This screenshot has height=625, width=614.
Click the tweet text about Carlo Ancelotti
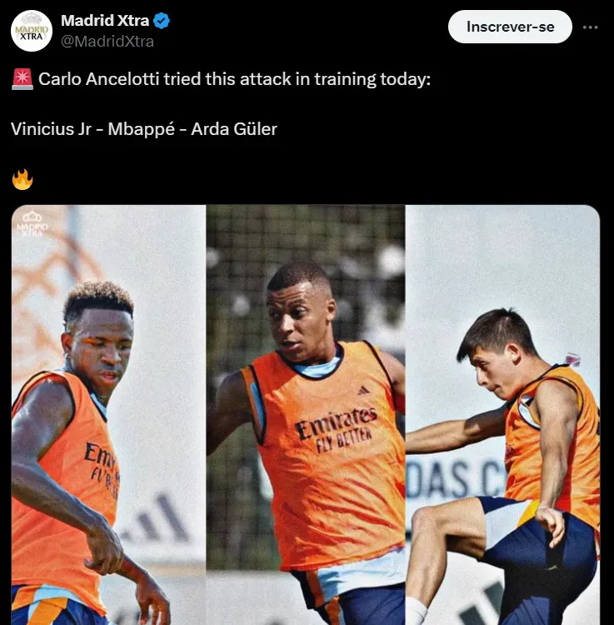click(234, 79)
